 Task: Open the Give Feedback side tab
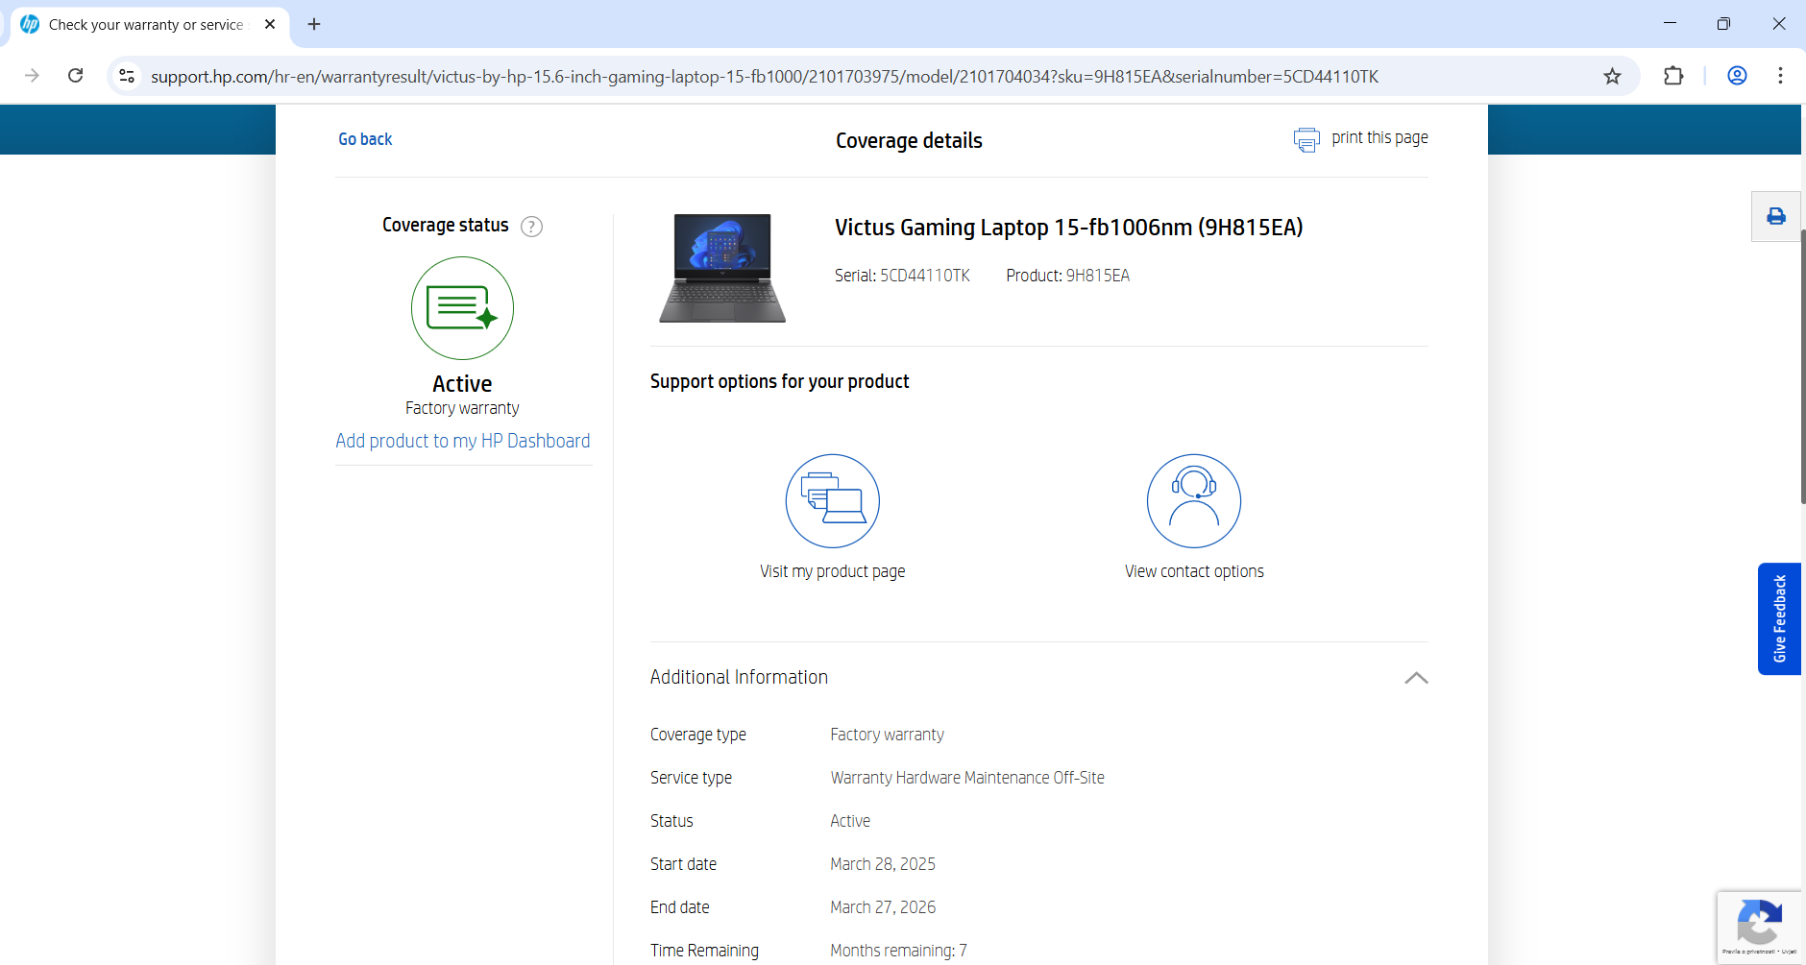pos(1779,618)
